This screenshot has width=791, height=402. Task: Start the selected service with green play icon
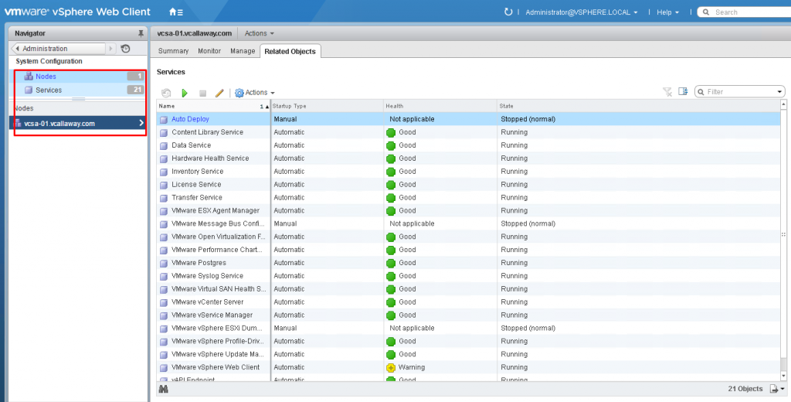coord(185,93)
